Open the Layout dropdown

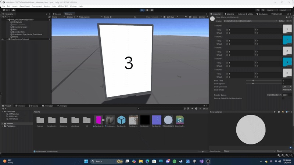click(x=285, y=10)
